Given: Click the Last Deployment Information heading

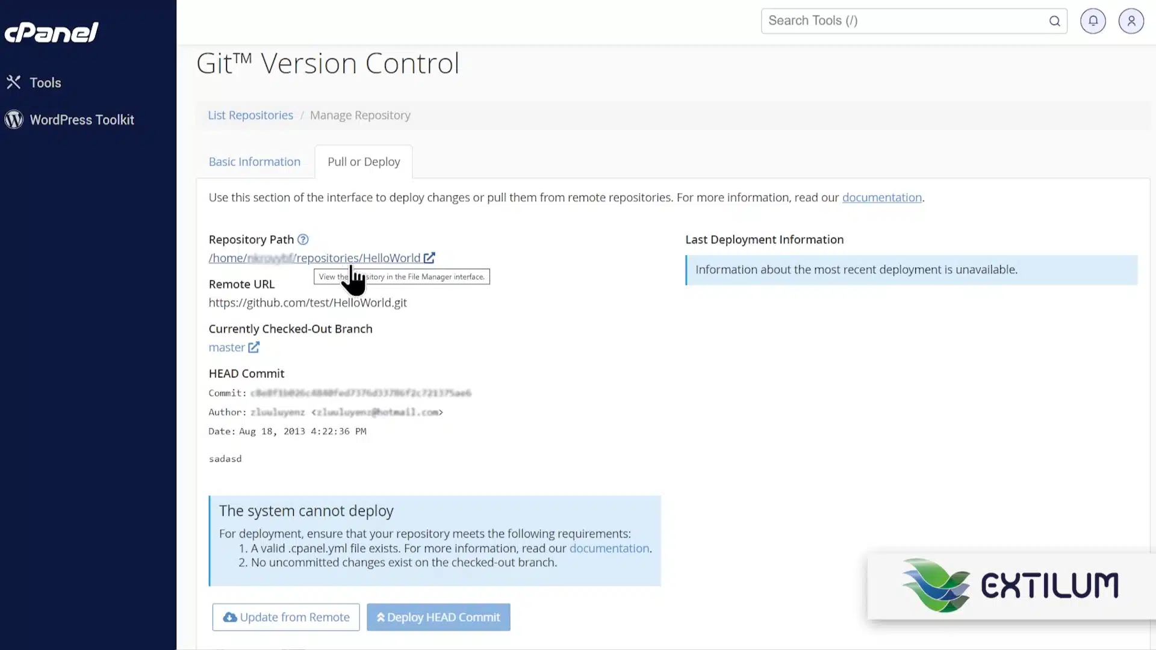Looking at the screenshot, I should [x=764, y=240].
